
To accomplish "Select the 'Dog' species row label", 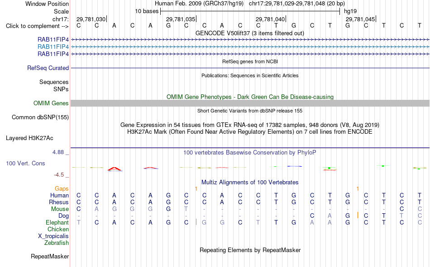I will coord(64,216).
